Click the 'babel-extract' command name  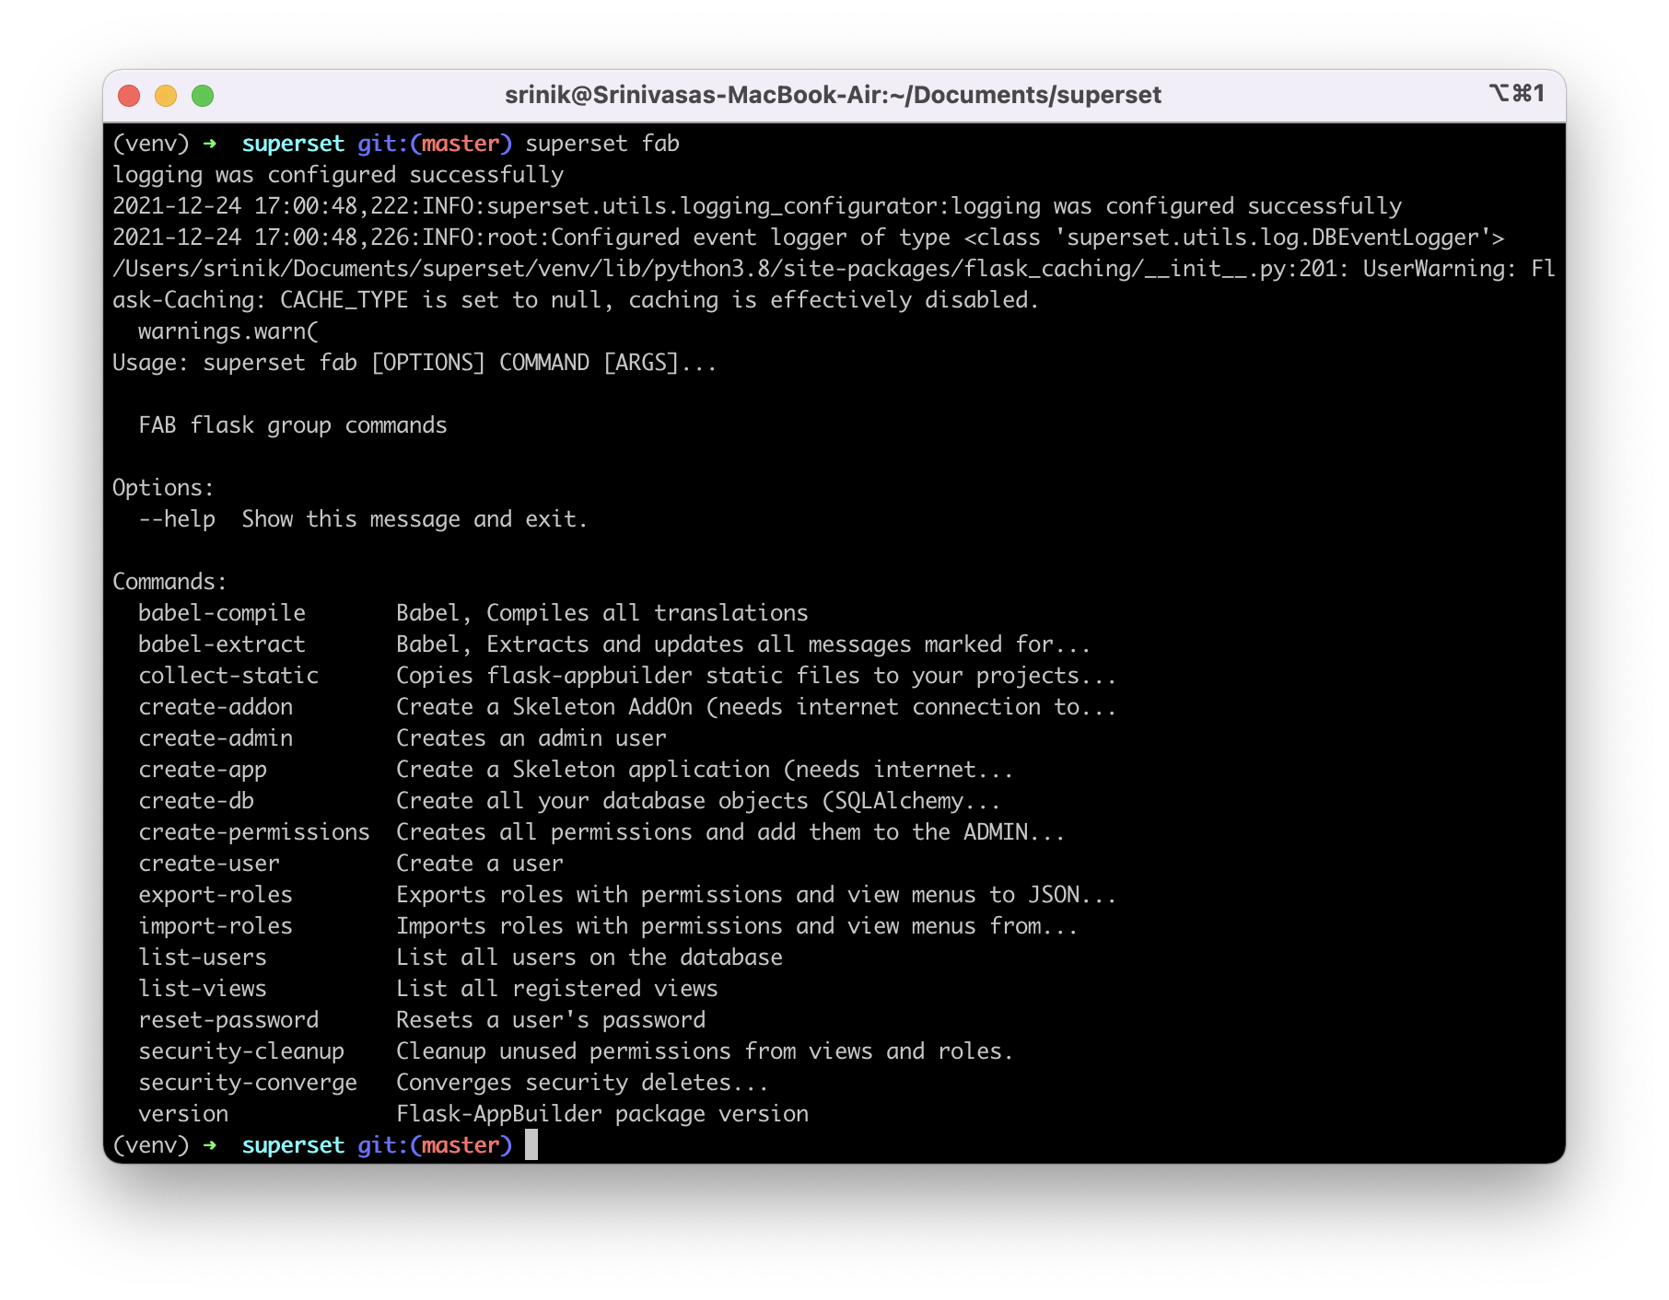tap(222, 644)
